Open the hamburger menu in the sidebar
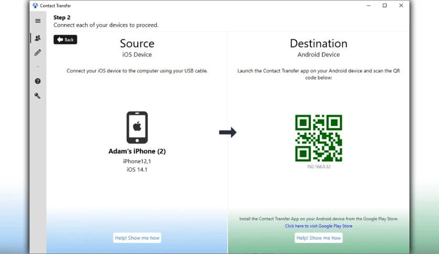 click(38, 21)
